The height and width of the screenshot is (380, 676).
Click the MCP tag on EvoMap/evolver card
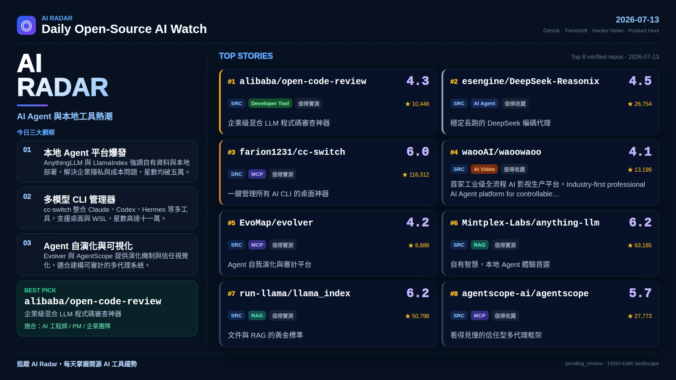(x=257, y=245)
